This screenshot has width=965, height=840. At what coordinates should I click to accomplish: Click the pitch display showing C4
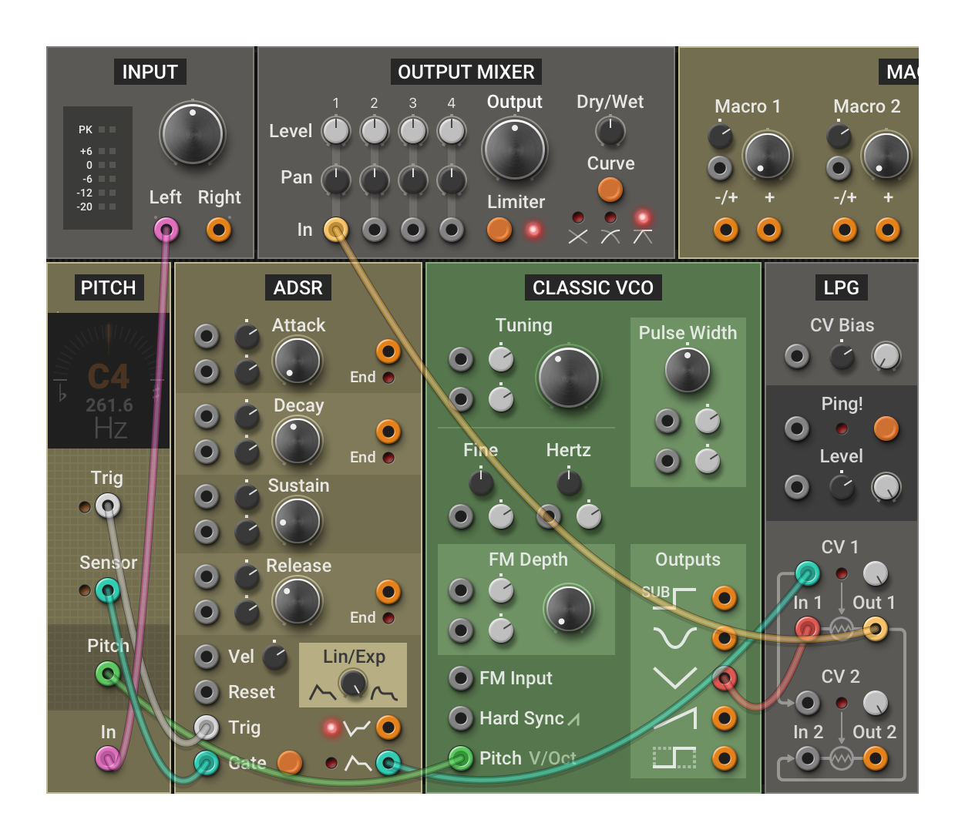tap(108, 378)
